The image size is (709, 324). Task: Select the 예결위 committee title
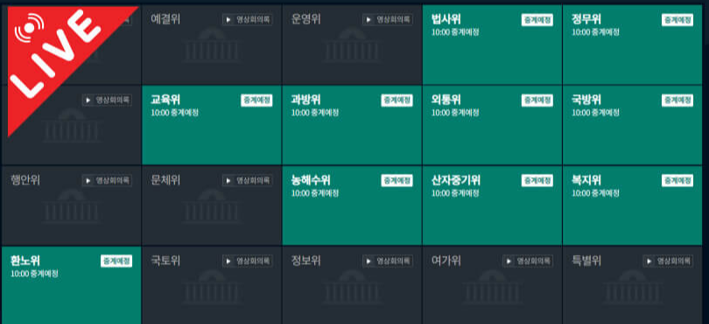point(165,19)
